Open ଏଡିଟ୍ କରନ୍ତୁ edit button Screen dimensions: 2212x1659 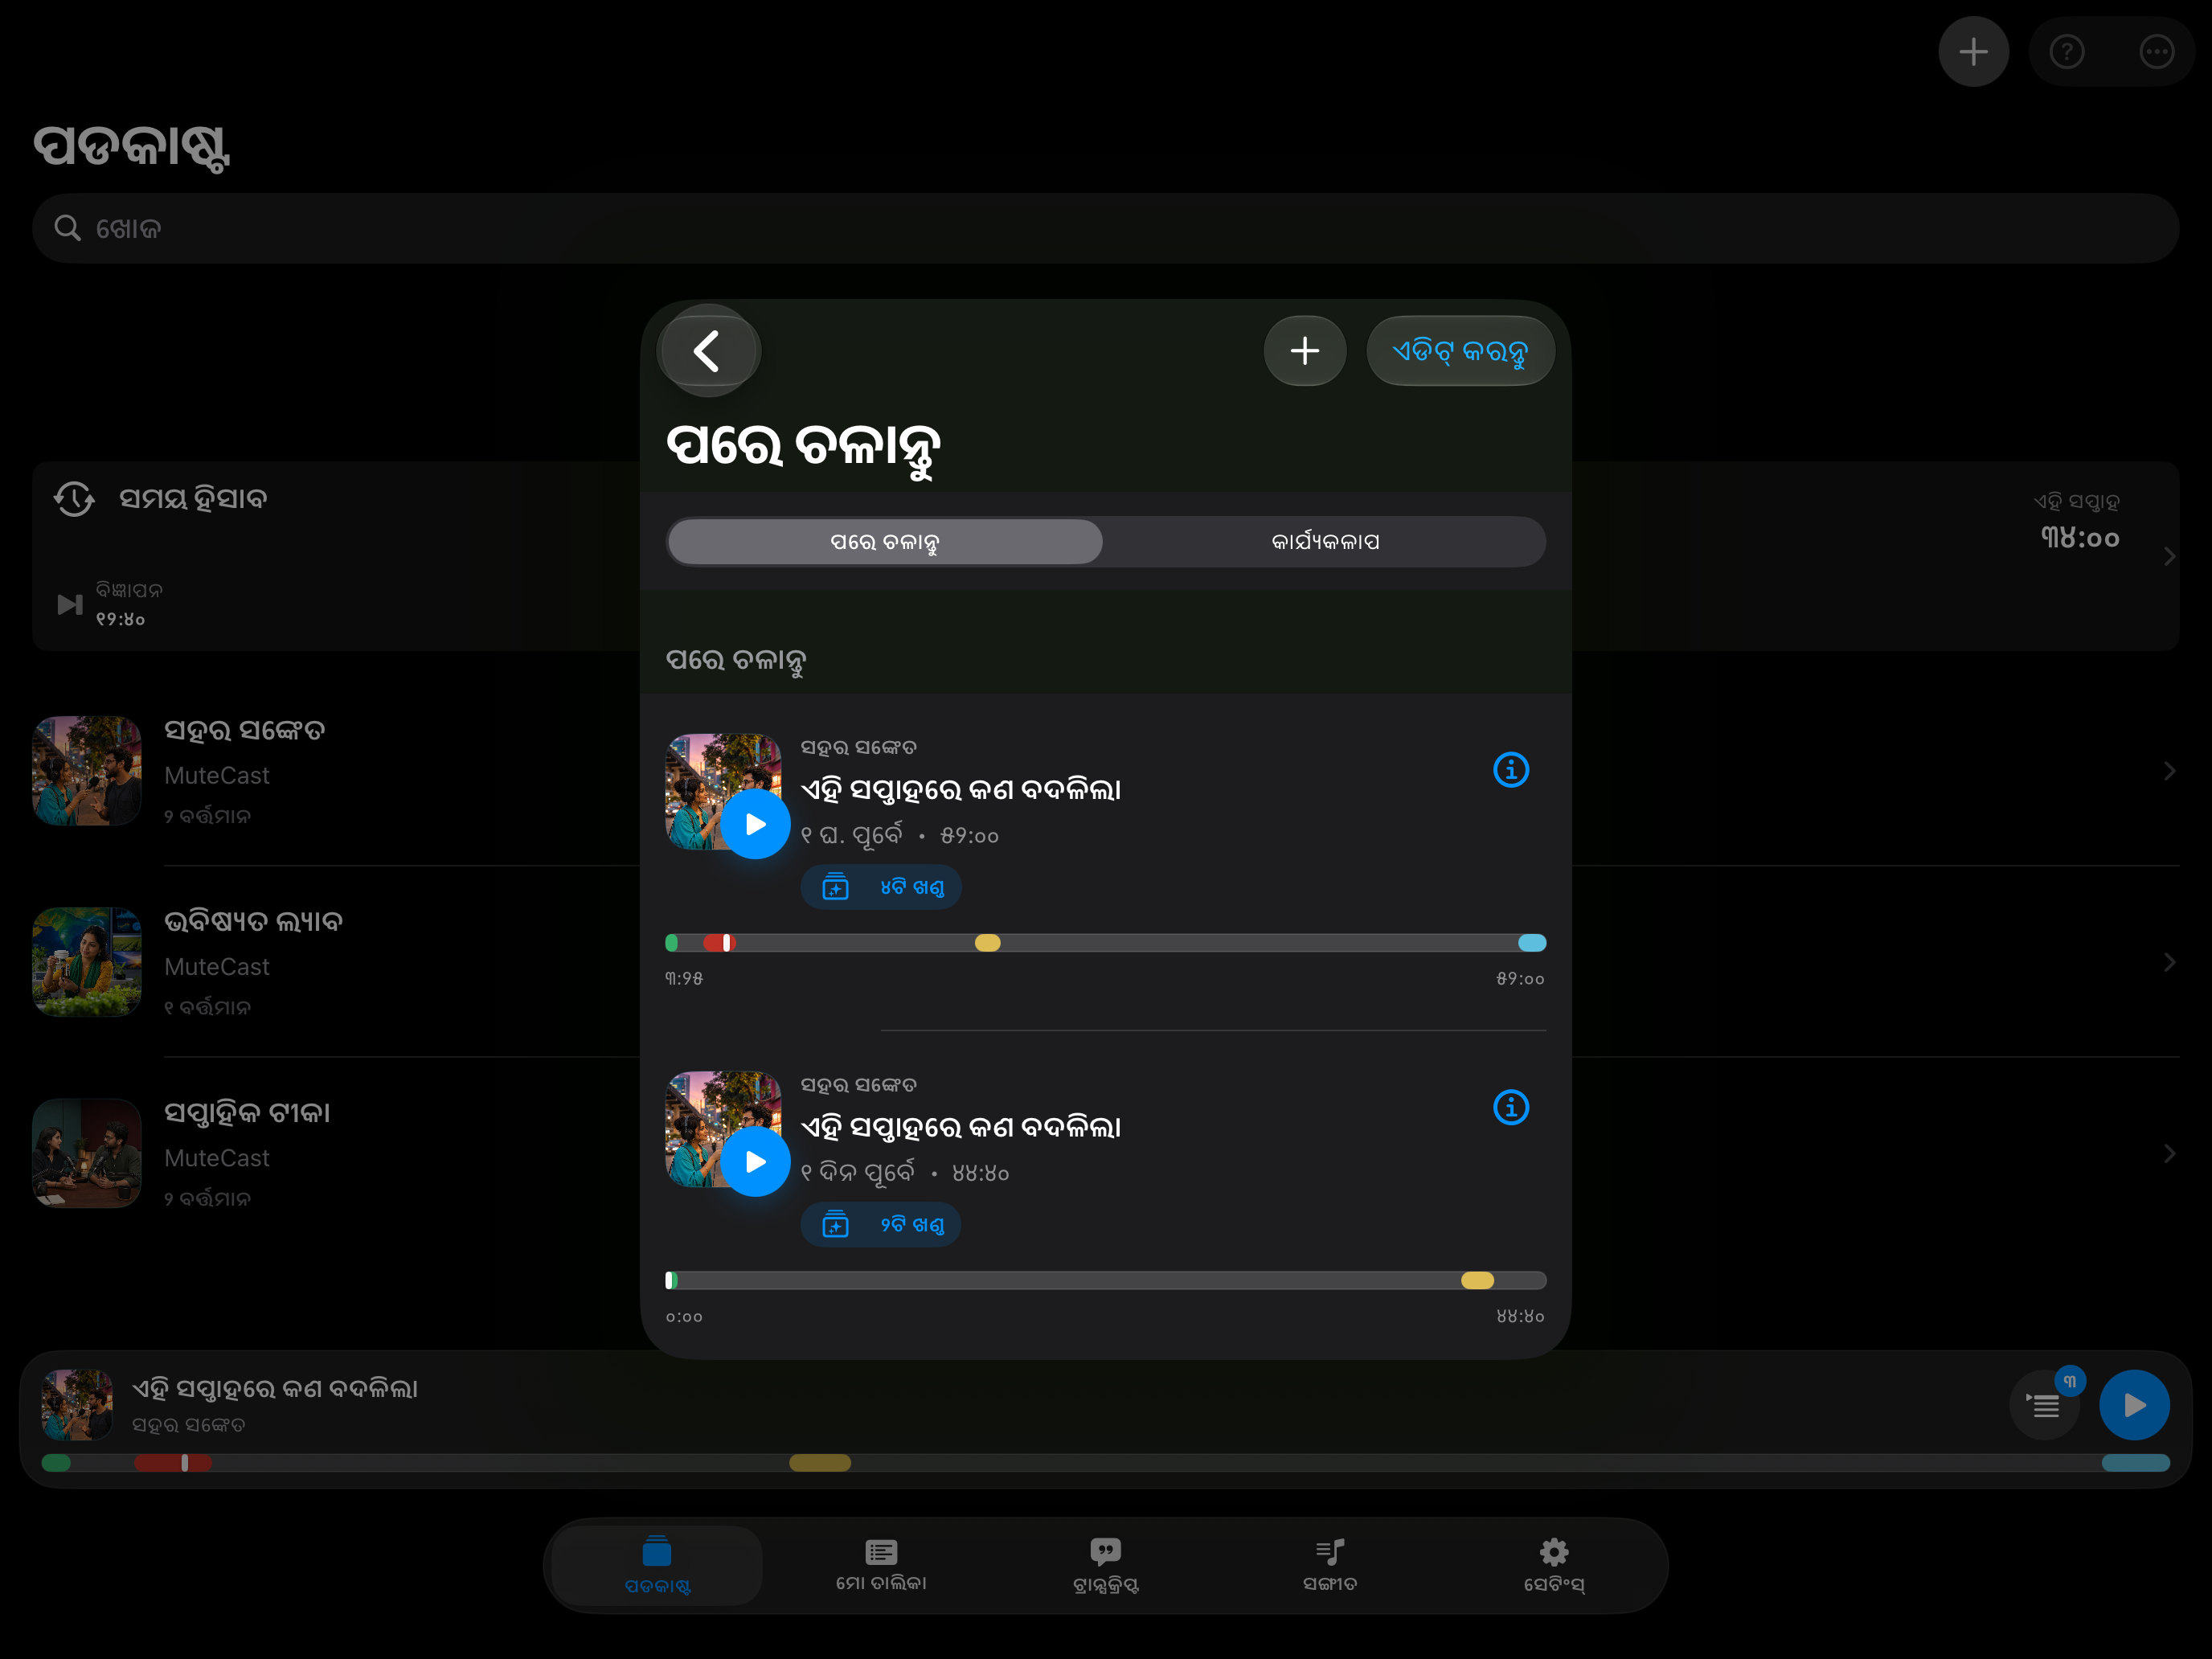tap(1460, 351)
